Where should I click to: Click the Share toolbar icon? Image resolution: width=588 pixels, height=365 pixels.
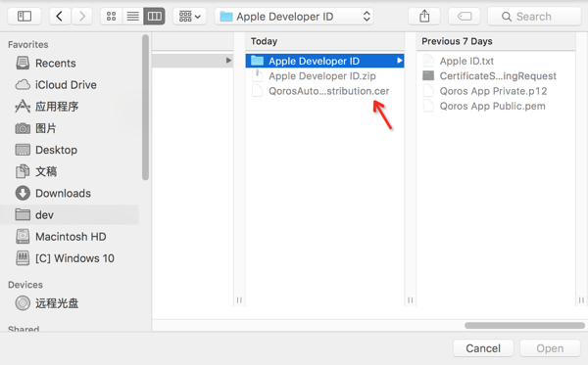[424, 16]
